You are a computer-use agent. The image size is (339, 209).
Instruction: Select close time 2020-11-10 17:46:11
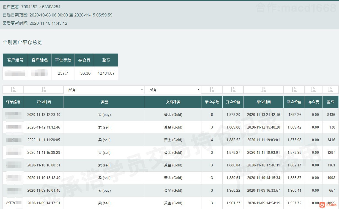click(264, 165)
